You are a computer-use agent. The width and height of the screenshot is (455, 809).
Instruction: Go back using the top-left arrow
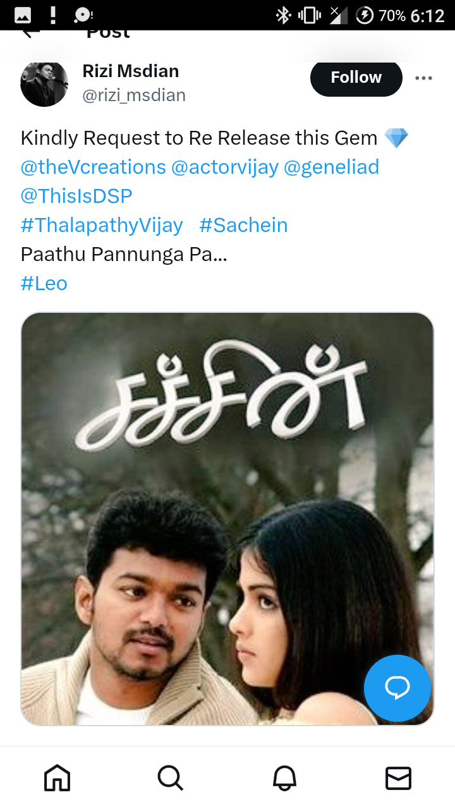pos(30,33)
